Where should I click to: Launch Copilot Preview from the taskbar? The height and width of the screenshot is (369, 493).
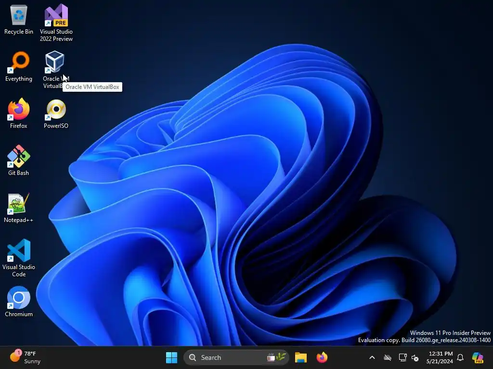click(478, 357)
